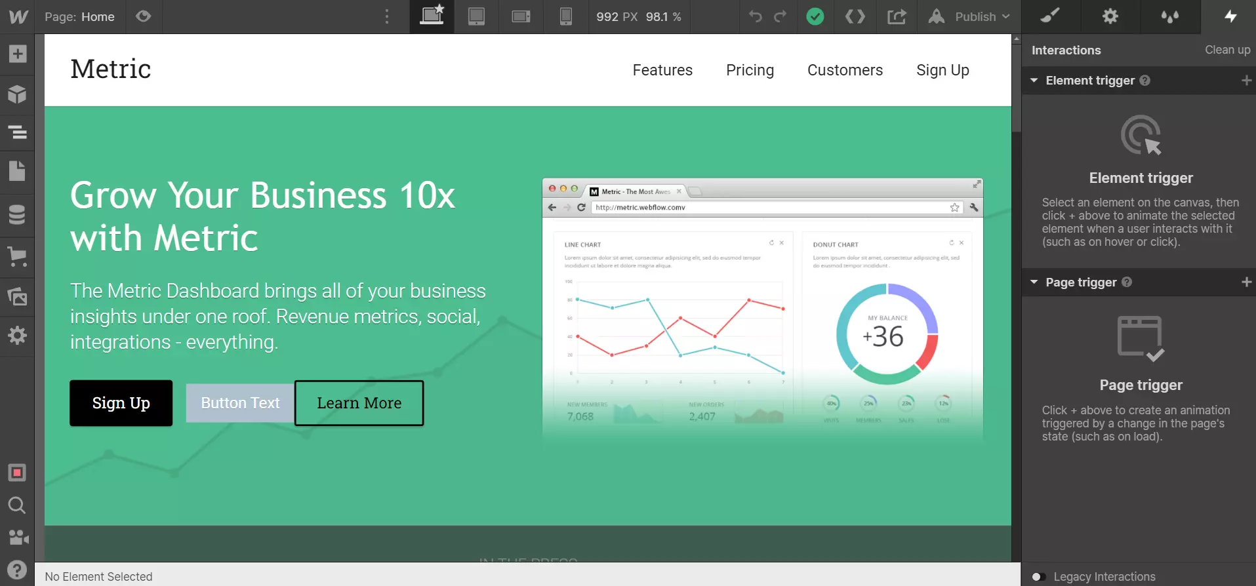Add a new Page trigger
The image size is (1256, 586).
coord(1246,283)
